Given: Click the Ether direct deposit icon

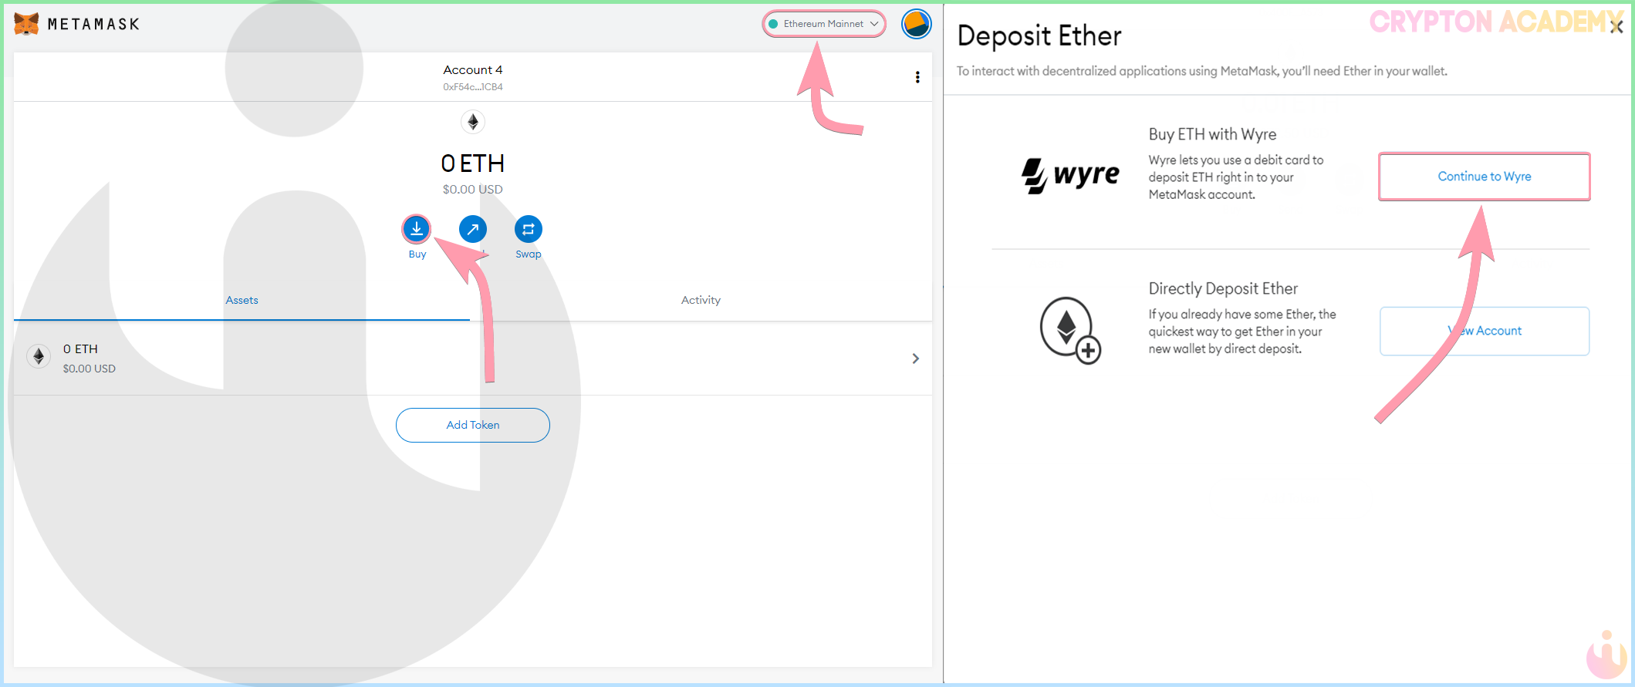Looking at the screenshot, I should [x=1070, y=330].
